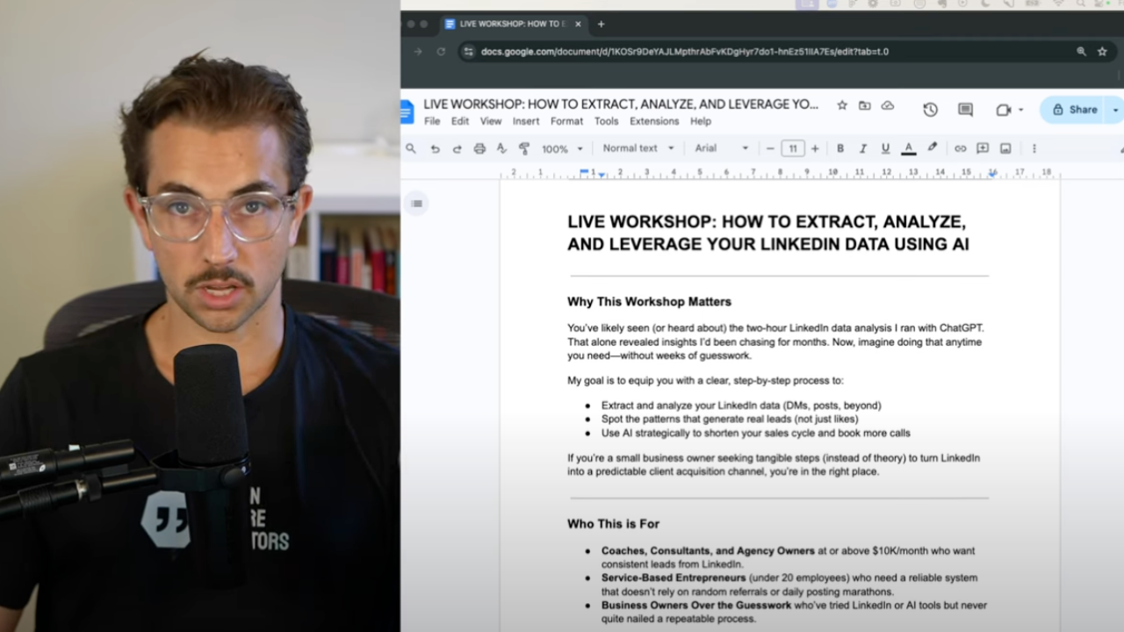Open the Arial font dropdown

click(721, 148)
